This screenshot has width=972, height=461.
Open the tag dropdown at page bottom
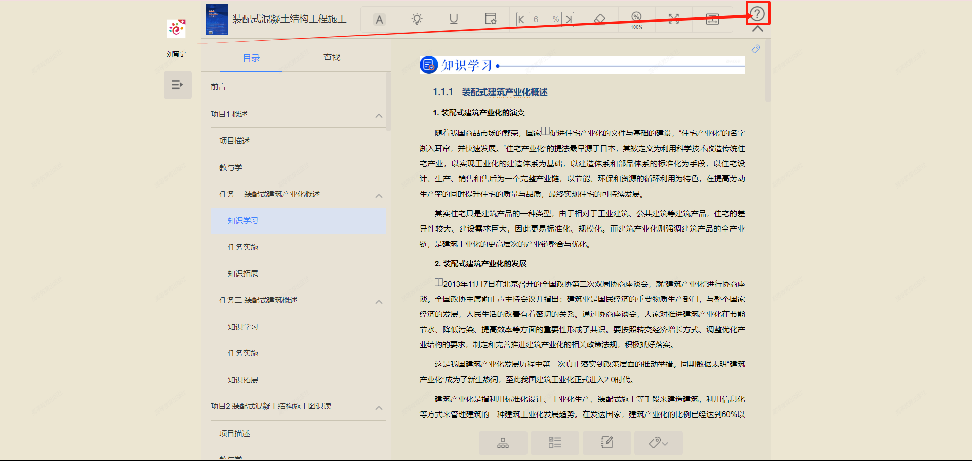click(x=658, y=443)
